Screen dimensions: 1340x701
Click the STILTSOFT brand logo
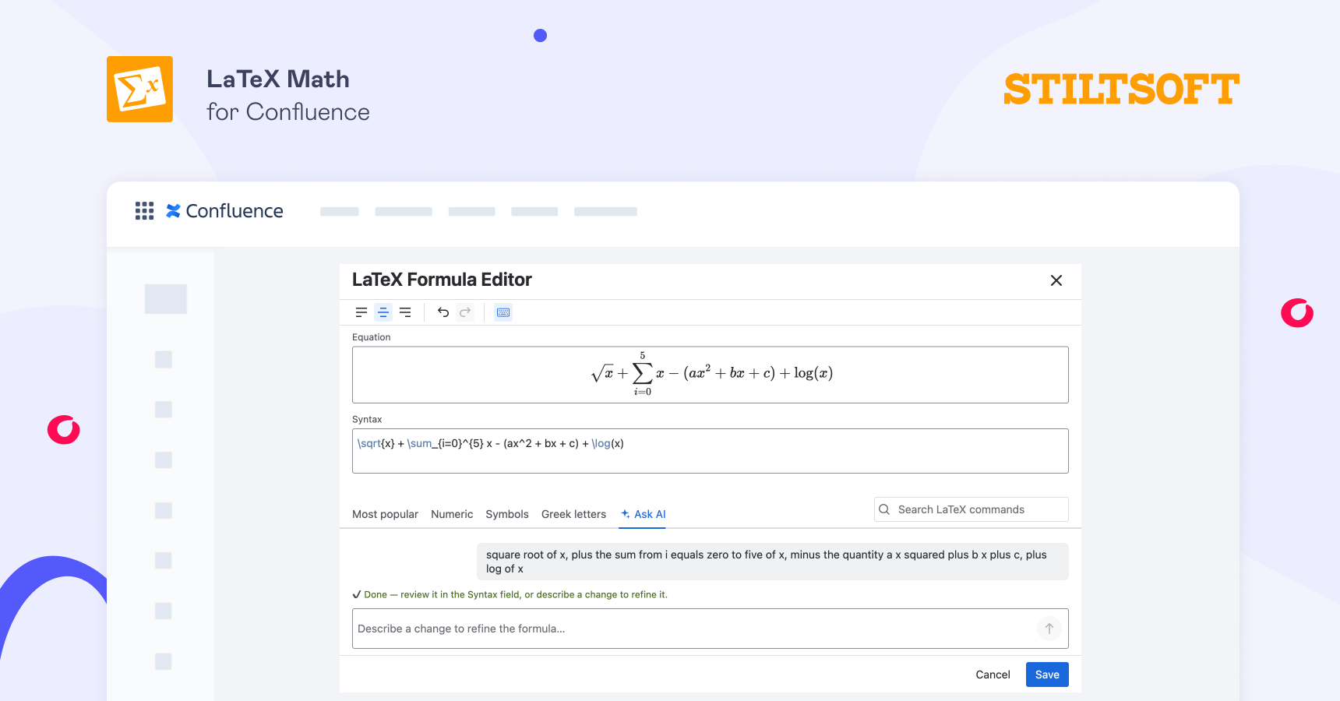coord(1121,89)
